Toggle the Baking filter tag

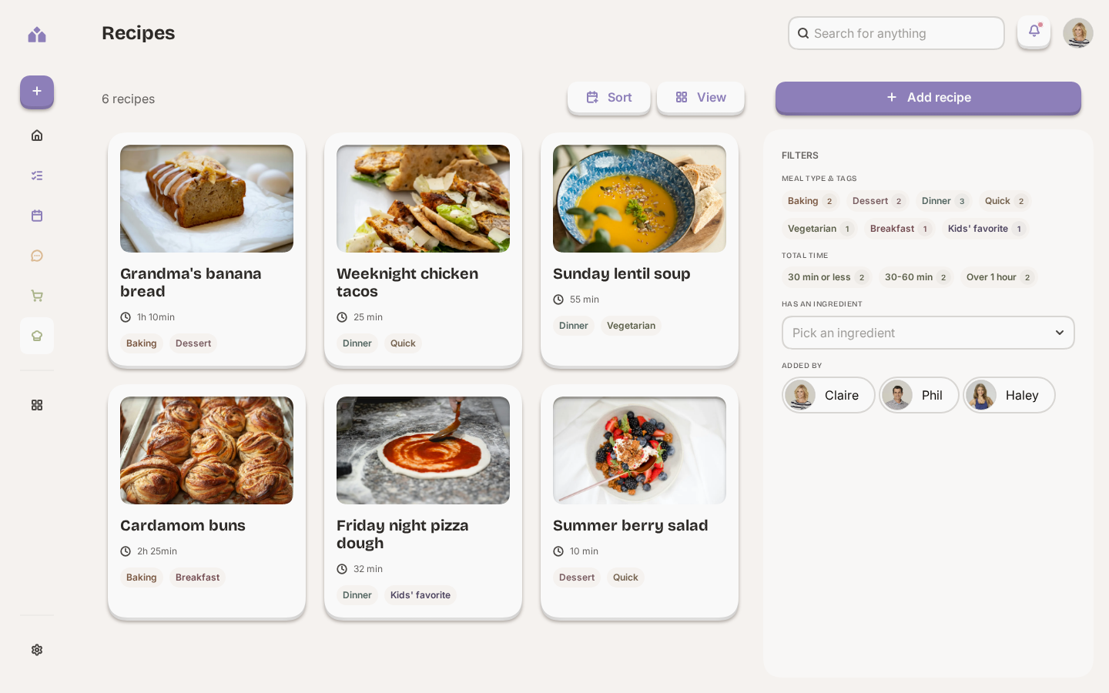(x=810, y=201)
